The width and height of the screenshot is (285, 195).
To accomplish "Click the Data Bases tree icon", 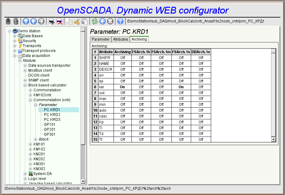I will [20, 36].
